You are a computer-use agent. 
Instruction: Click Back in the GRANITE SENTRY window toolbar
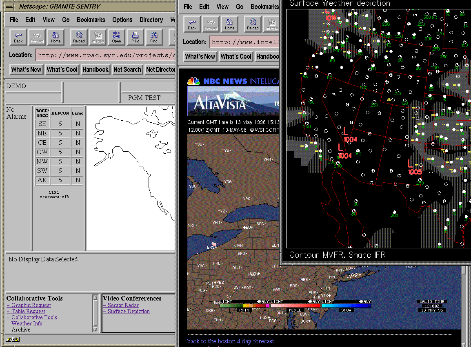click(x=18, y=37)
